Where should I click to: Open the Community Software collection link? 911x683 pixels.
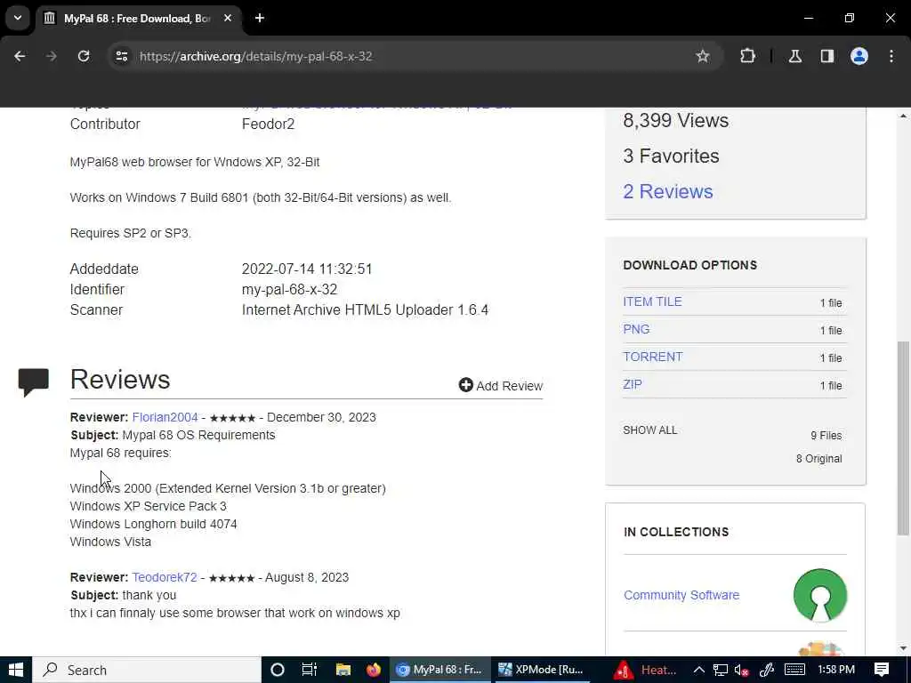point(681,595)
